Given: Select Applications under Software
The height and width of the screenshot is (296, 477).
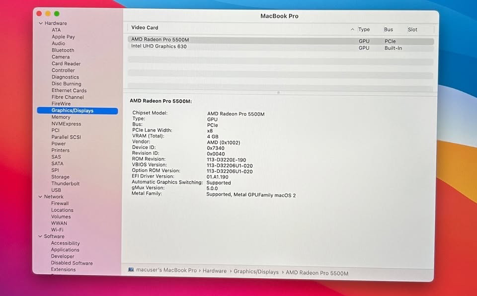Looking at the screenshot, I should [65, 250].
